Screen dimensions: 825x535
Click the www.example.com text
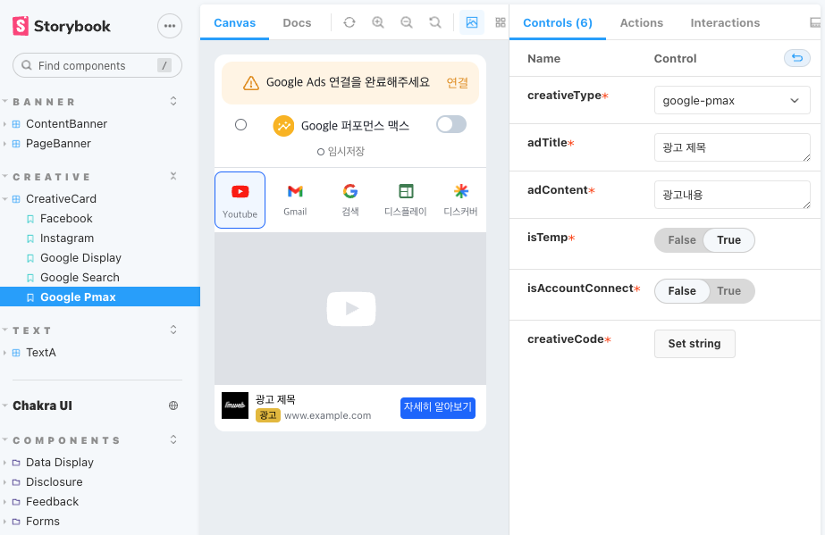point(327,415)
